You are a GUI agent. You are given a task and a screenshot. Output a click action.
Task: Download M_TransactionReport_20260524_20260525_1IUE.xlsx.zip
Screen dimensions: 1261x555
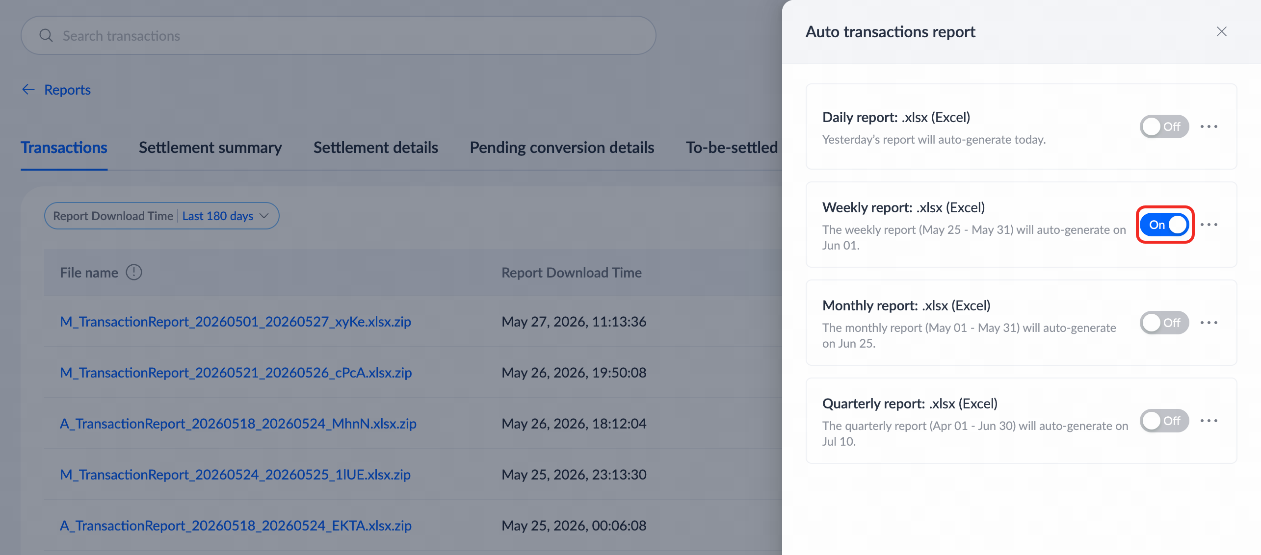tap(236, 475)
